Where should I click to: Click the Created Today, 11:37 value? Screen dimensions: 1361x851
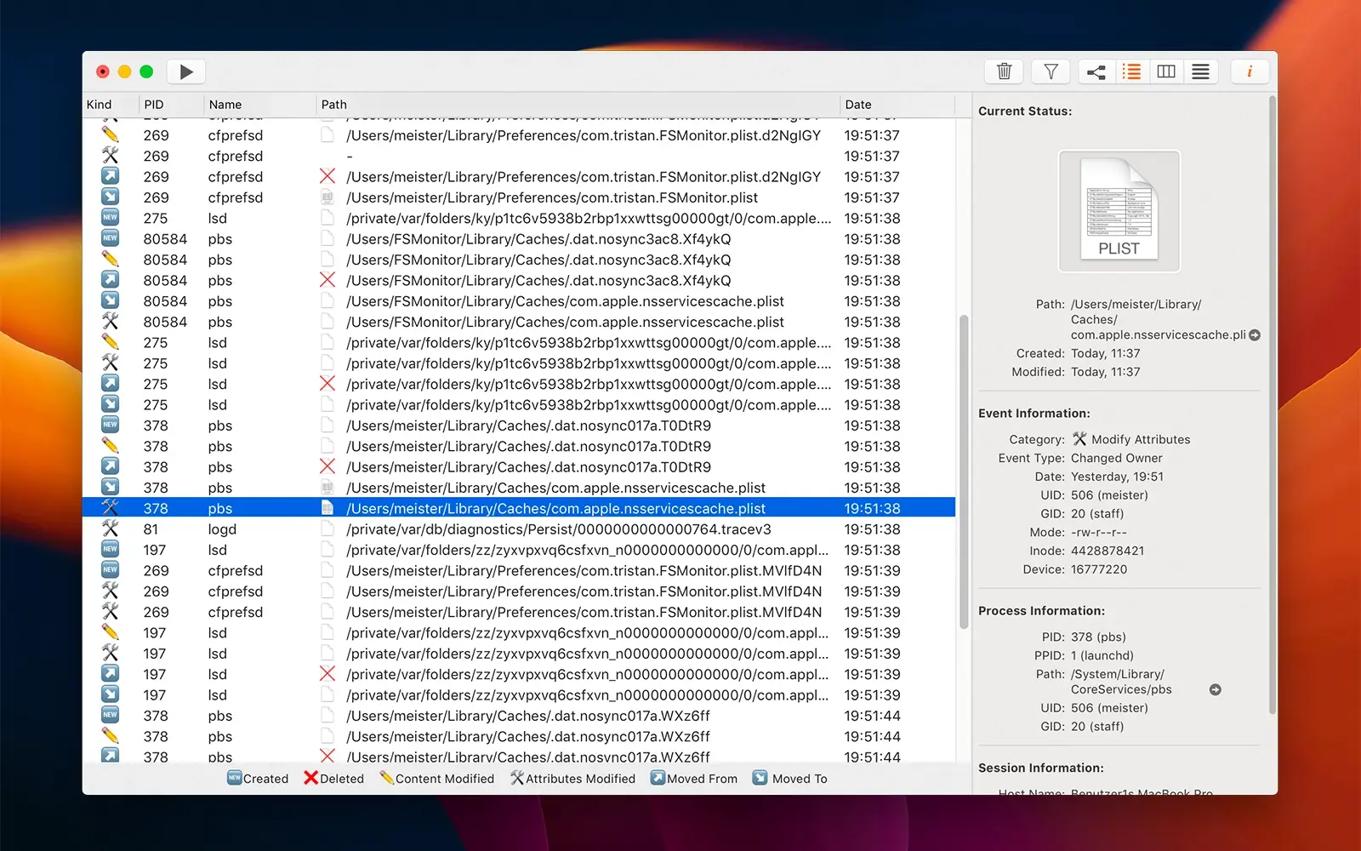coord(1106,353)
